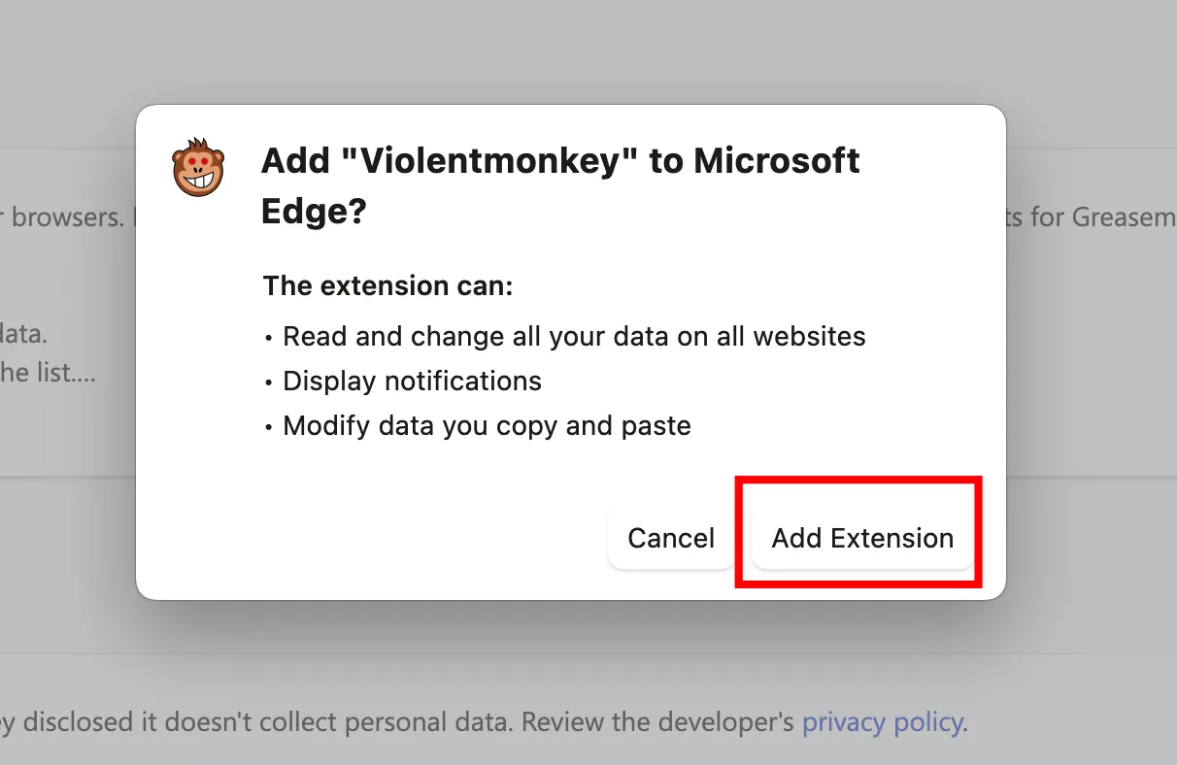Select "The extension can:" heading
The height and width of the screenshot is (765, 1177).
pos(387,286)
